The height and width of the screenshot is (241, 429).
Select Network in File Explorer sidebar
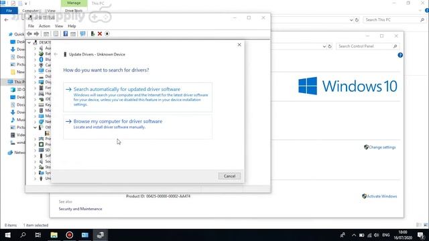[x=16, y=153]
